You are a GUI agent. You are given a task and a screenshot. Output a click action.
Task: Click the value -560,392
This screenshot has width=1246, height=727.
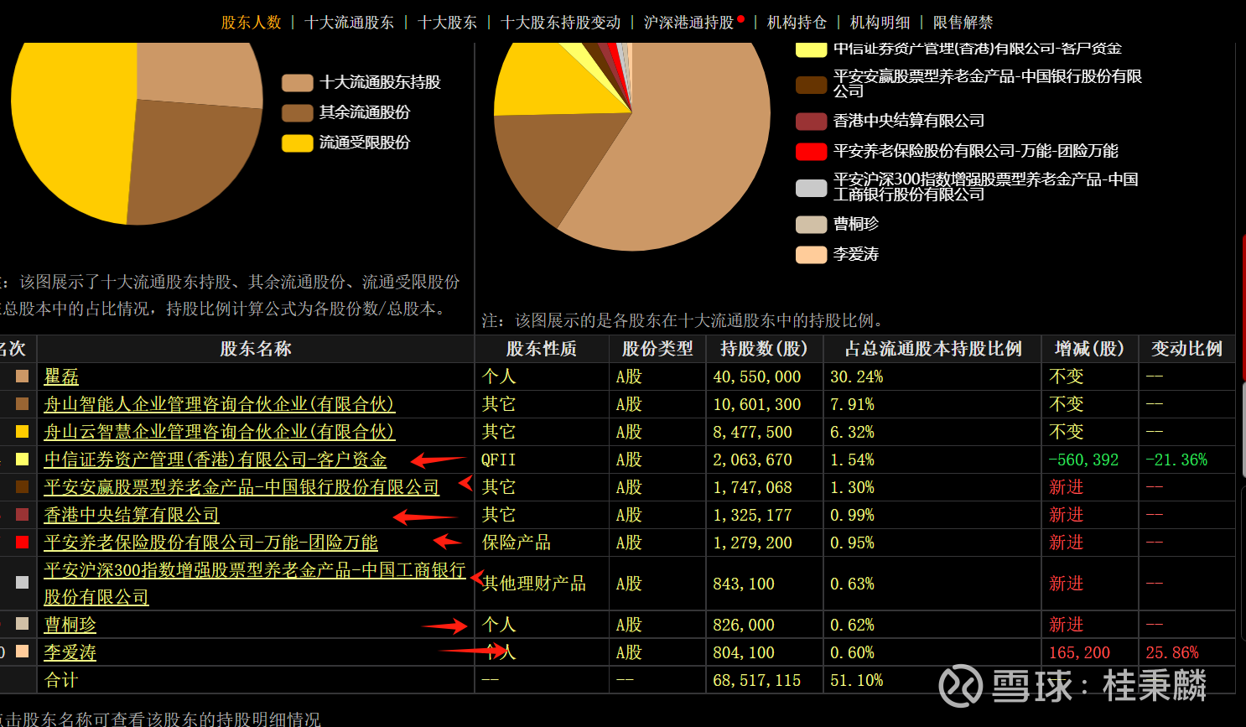click(x=1083, y=460)
